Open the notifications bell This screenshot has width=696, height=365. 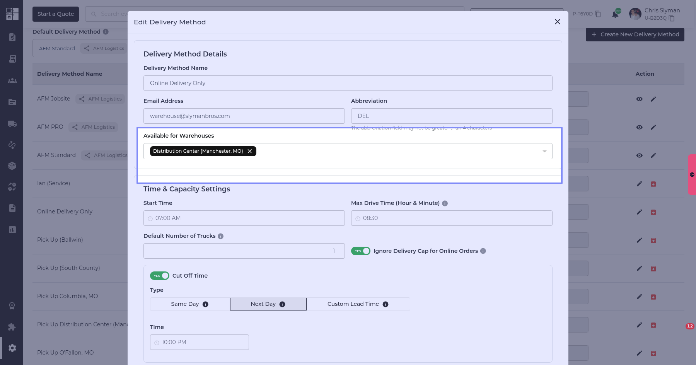point(615,14)
